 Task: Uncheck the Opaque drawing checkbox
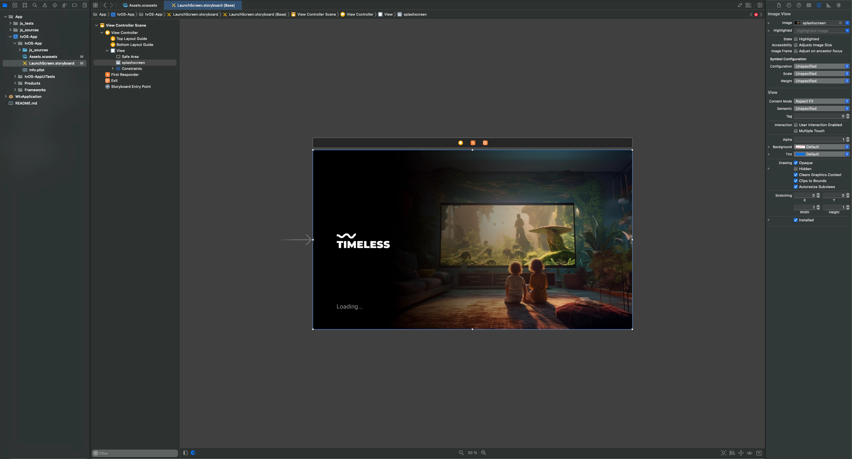coord(796,163)
